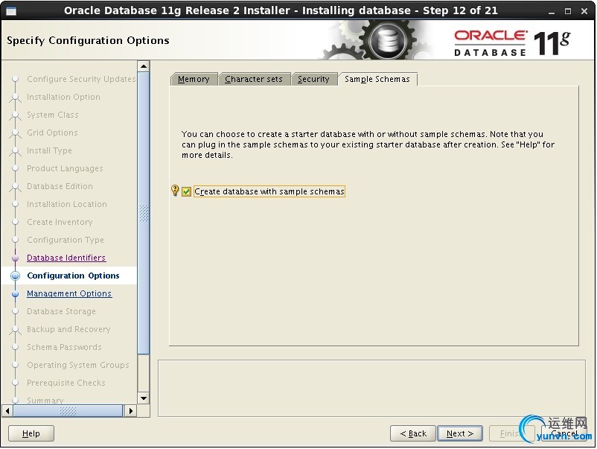Viewport: 597px width, 449px height.
Task: Click the Grid Options step text
Action: pos(53,133)
